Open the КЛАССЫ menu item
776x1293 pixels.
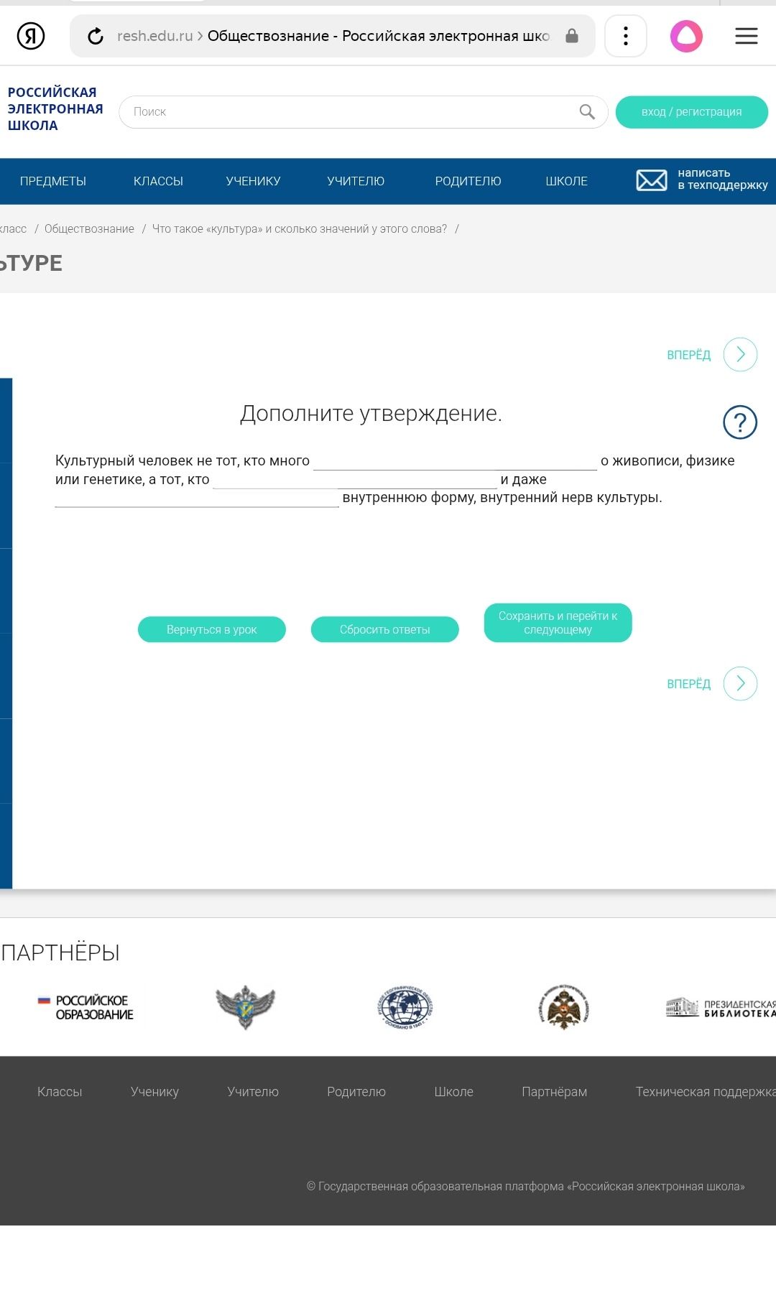158,181
